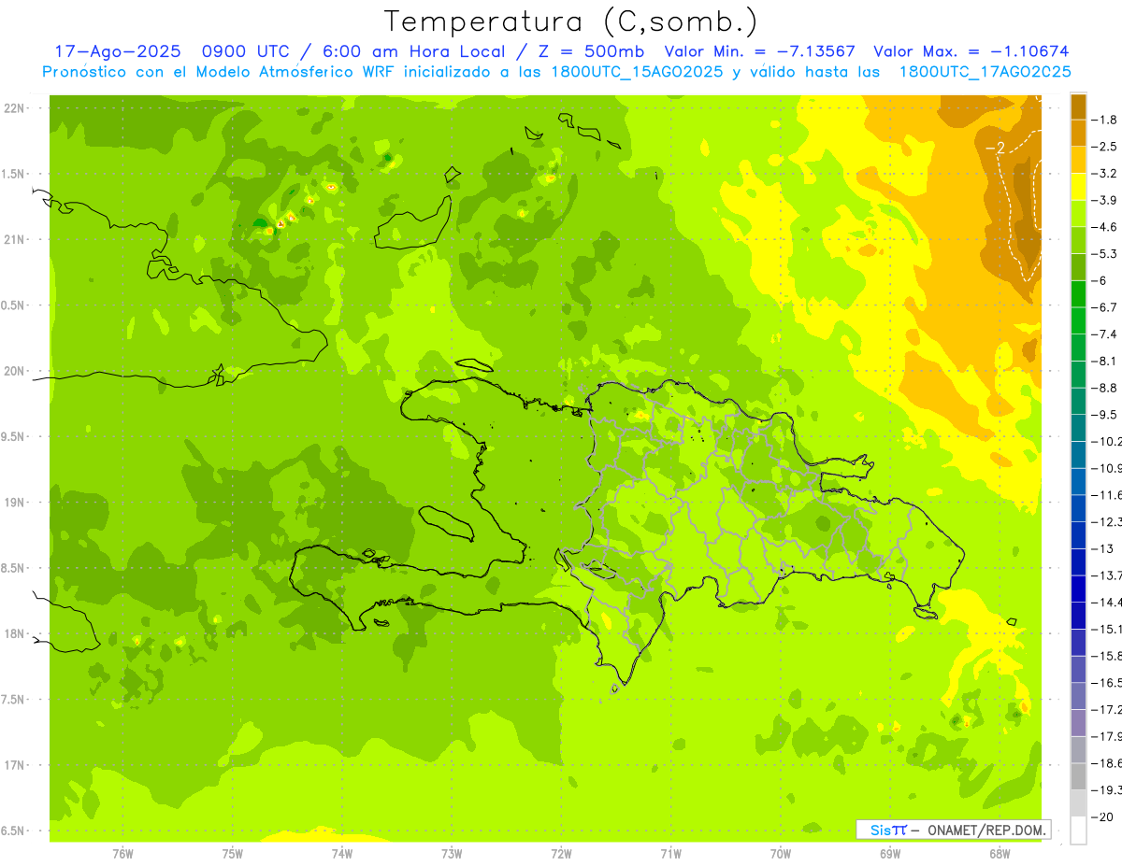Click the "68W" longitude axis label
The width and height of the screenshot is (1122, 866).
tap(1000, 854)
